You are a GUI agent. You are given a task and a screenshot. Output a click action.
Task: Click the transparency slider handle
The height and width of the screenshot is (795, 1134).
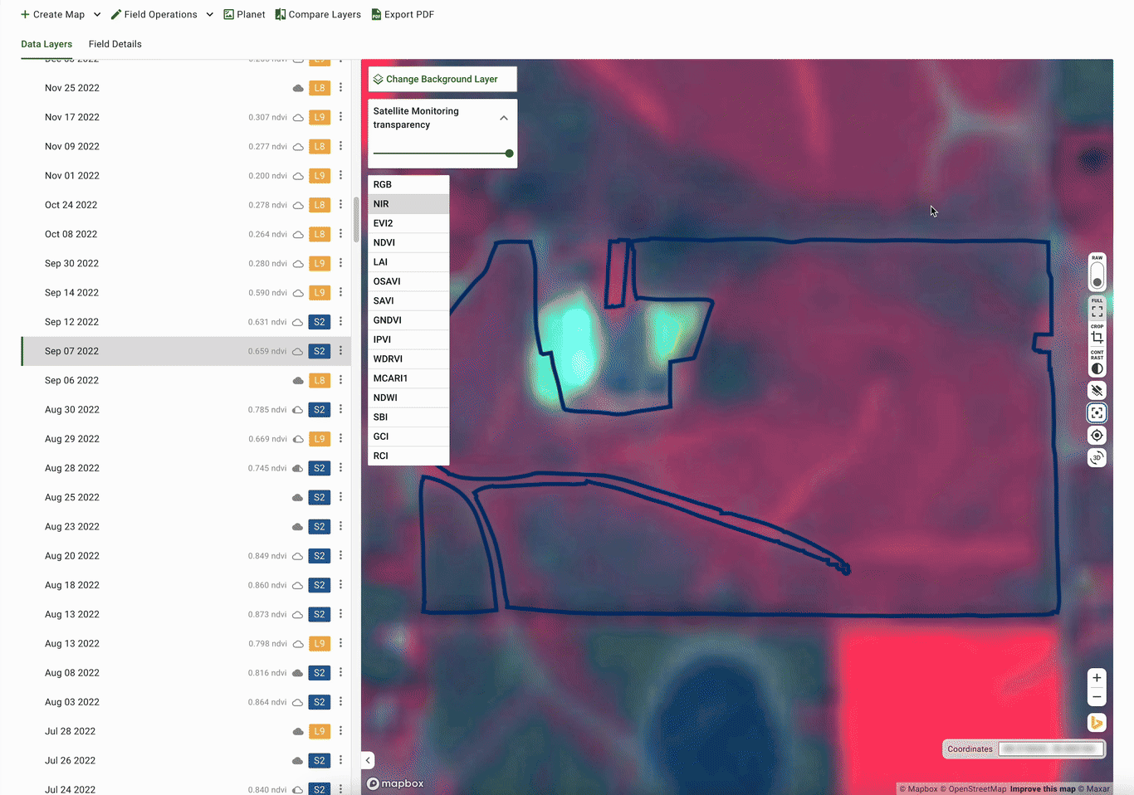509,154
